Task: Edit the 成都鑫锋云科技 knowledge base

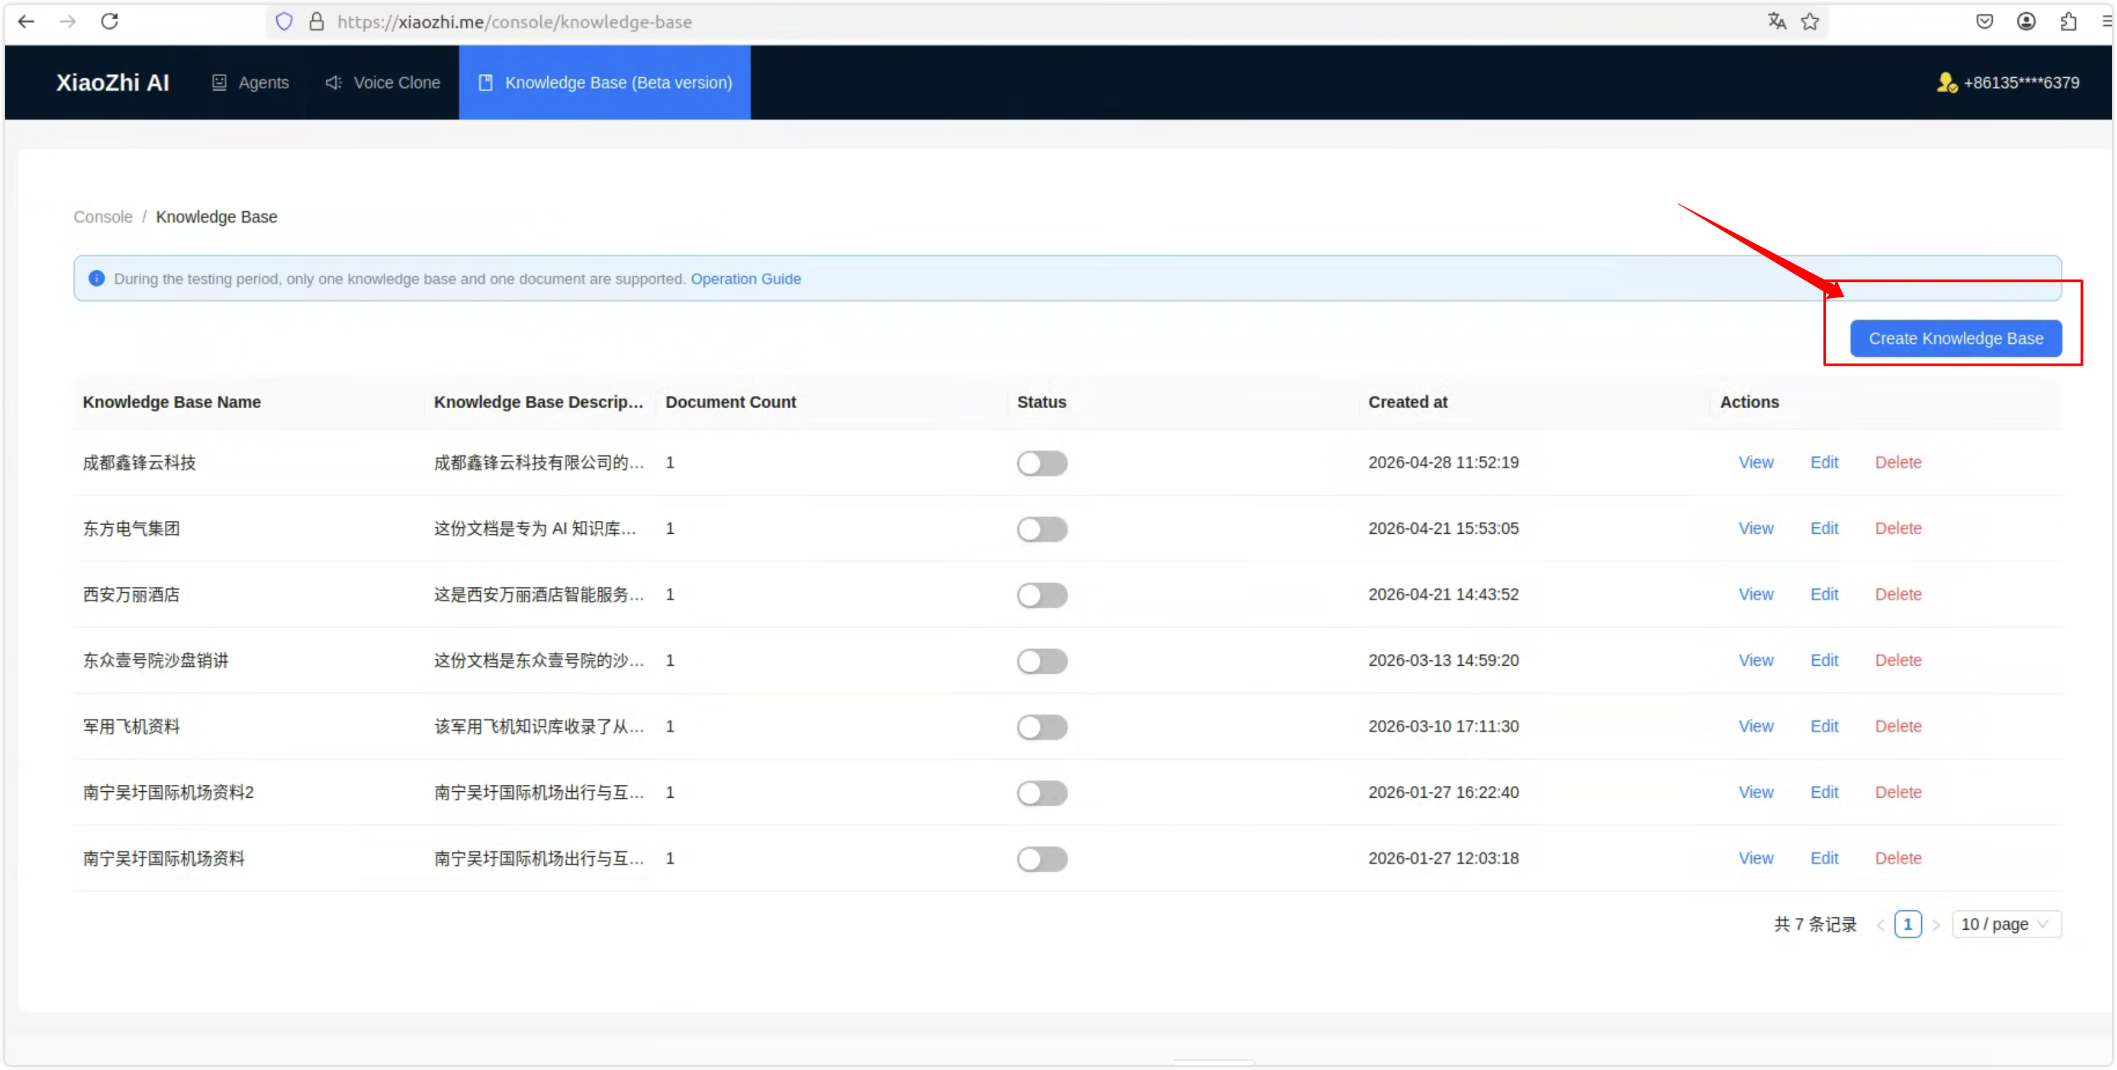Action: tap(1823, 463)
